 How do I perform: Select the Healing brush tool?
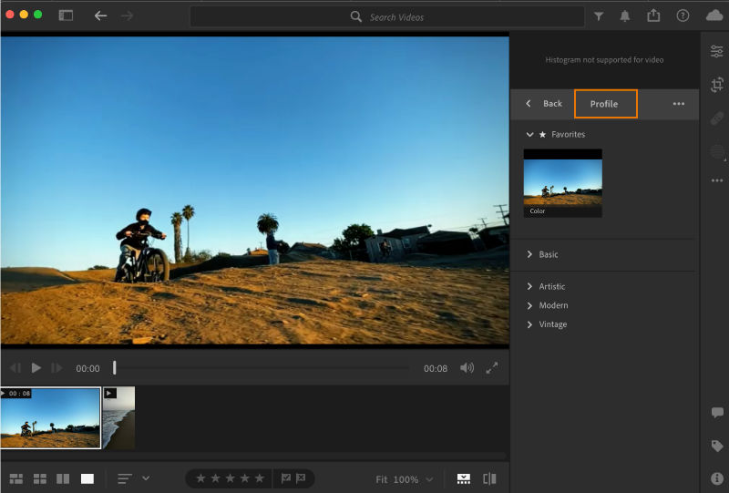click(x=717, y=118)
